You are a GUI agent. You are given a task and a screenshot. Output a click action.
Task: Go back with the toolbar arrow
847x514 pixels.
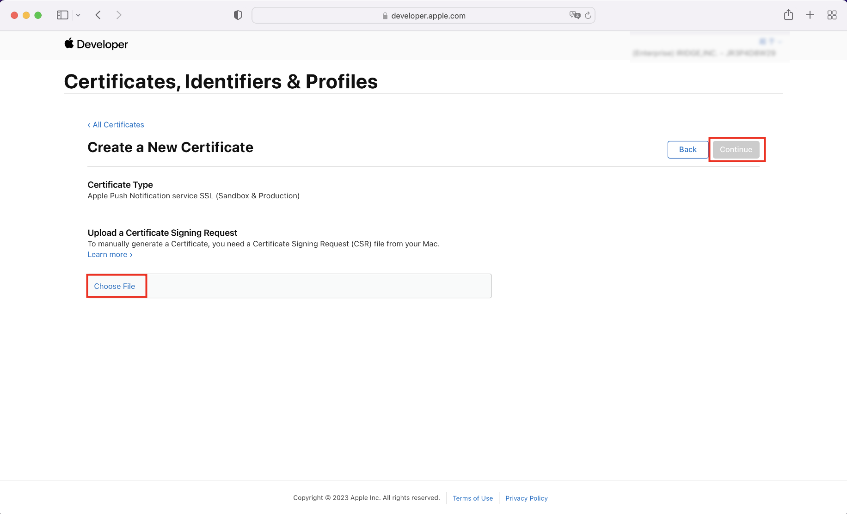pos(98,15)
